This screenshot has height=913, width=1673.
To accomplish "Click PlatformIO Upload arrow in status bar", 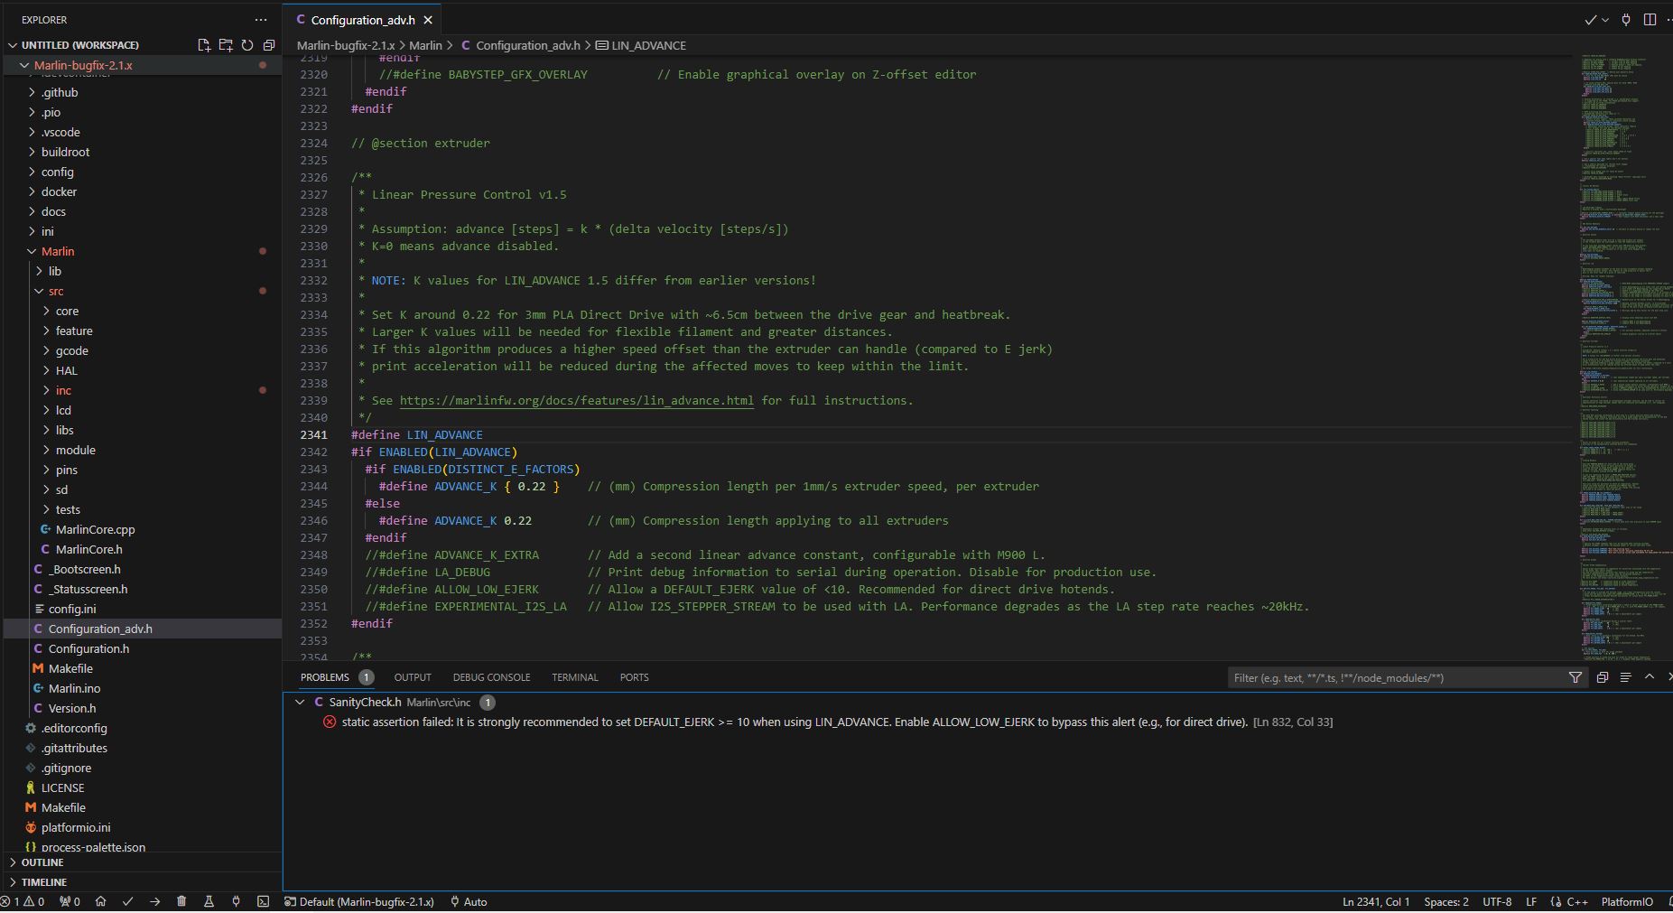I will point(154,901).
